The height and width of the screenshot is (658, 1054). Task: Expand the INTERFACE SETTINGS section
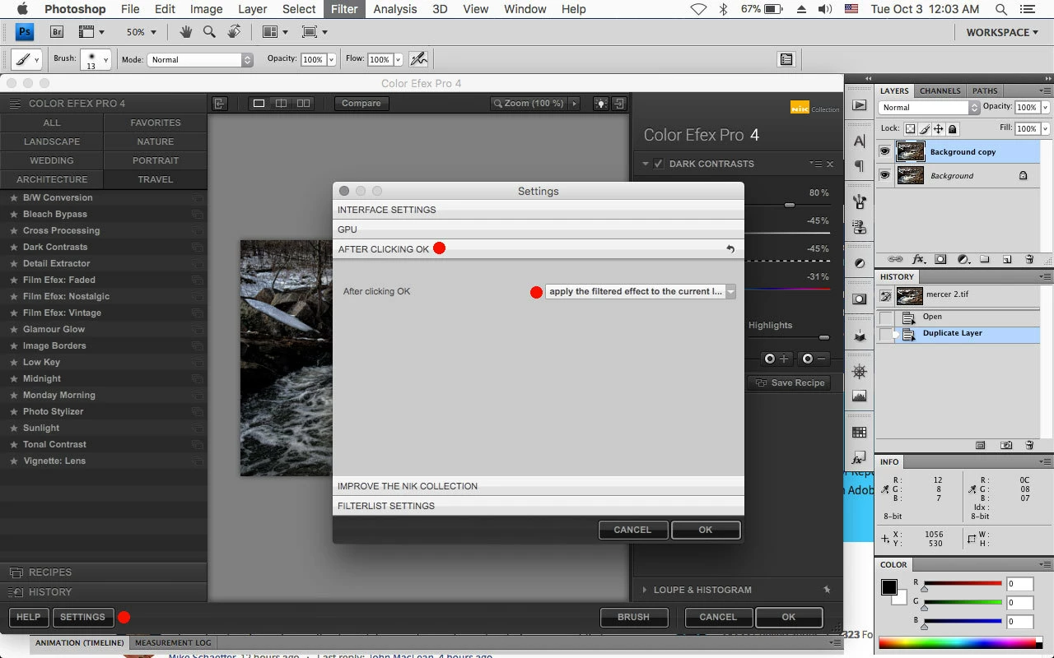(538, 210)
